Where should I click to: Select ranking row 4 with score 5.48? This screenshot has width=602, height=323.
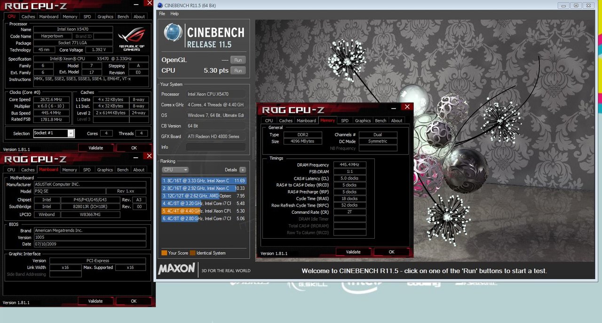[204, 203]
